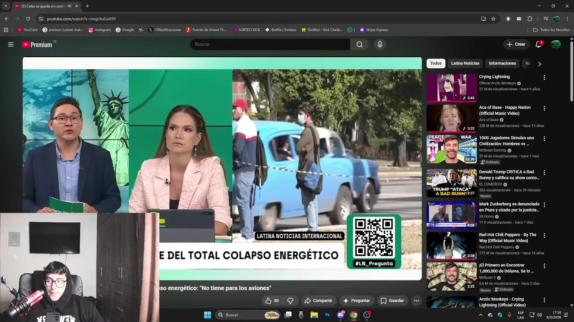Open the Stripe Express bookmark

point(374,30)
